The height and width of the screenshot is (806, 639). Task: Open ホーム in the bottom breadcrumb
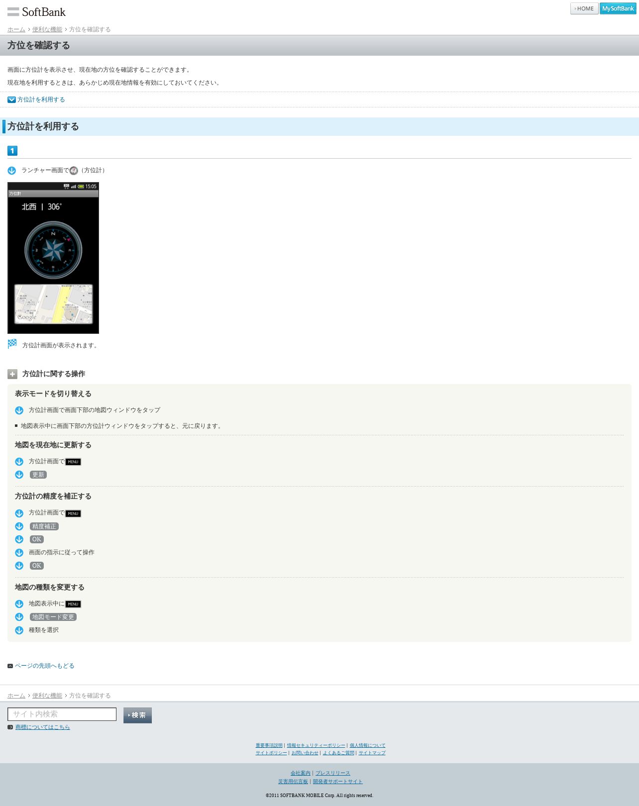pos(16,696)
